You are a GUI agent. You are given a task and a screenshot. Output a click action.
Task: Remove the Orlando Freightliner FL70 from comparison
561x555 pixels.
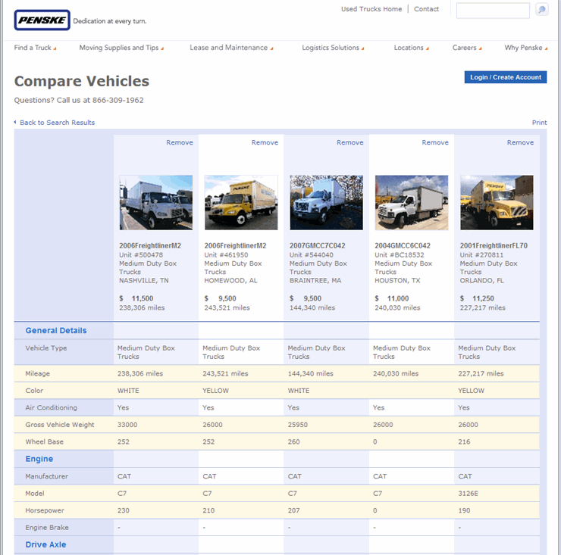(x=520, y=142)
